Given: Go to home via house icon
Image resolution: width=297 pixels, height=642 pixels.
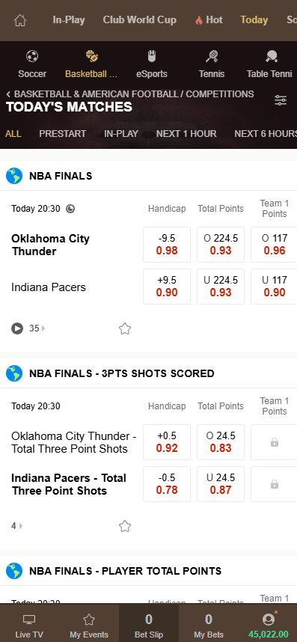Looking at the screenshot, I should [x=19, y=20].
